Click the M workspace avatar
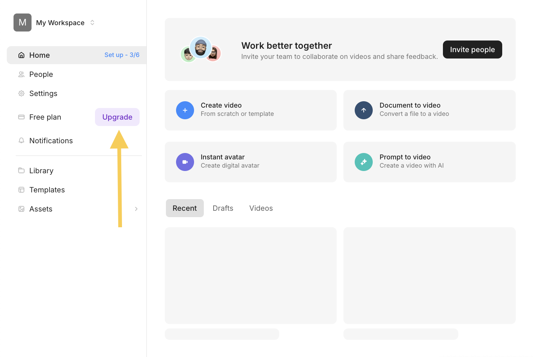 (x=23, y=22)
